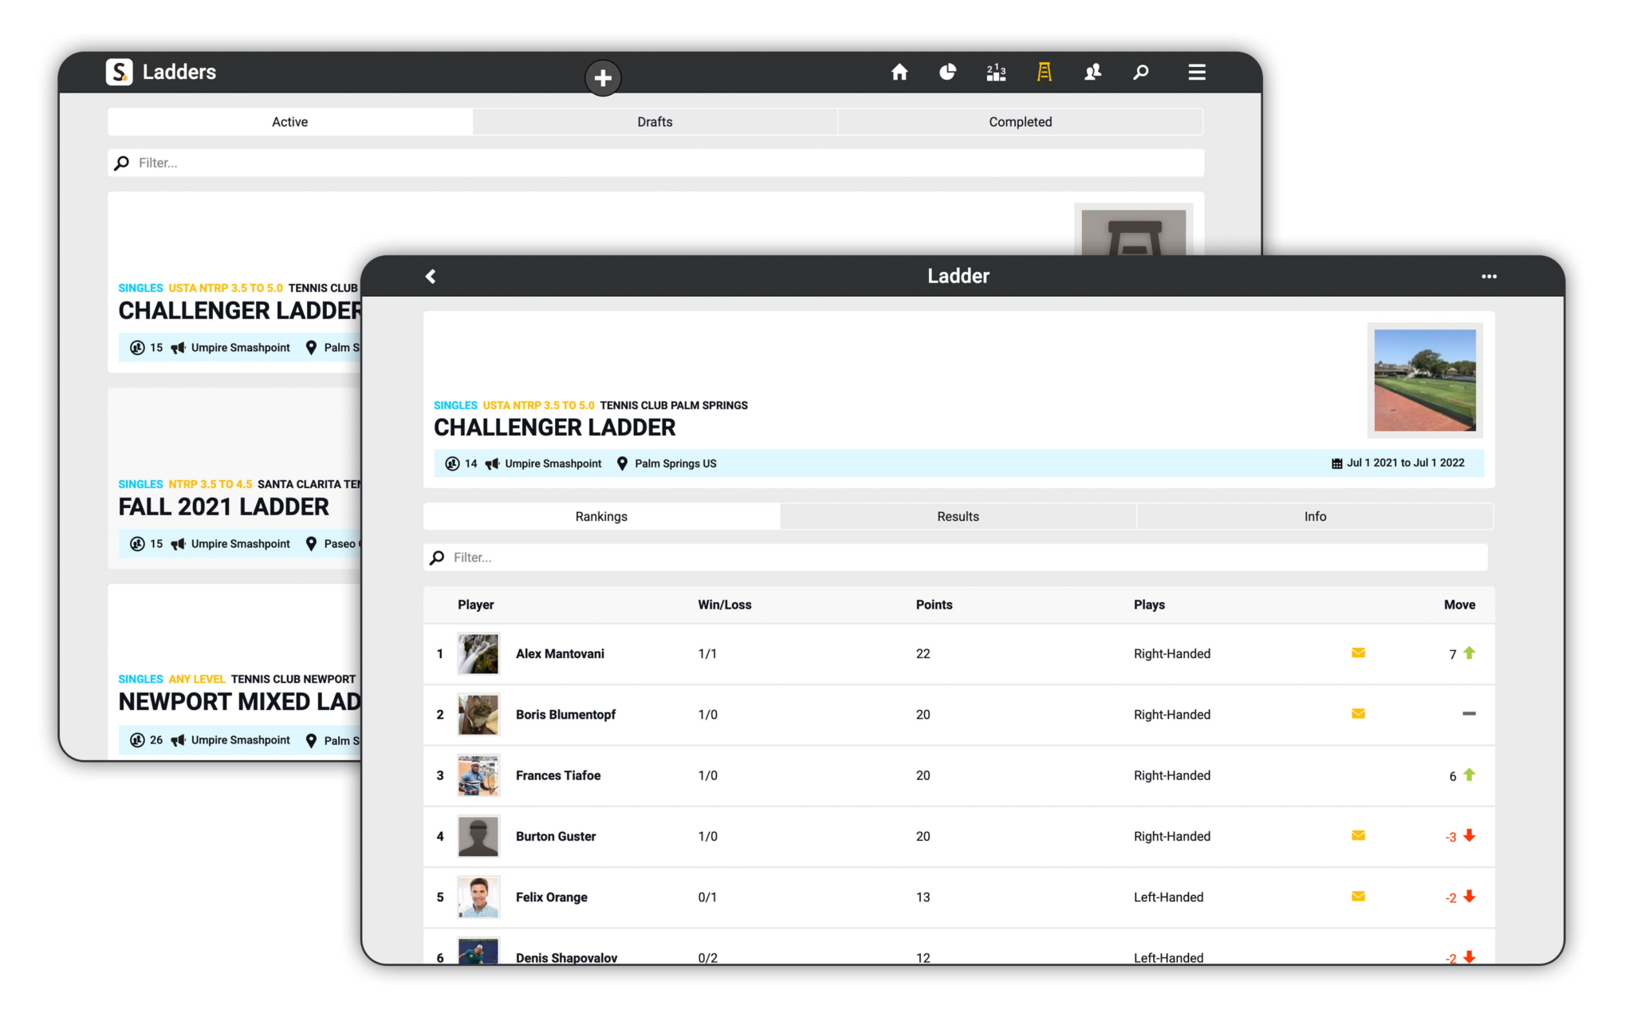Click the tennis court thumbnail image
Screen dimensions: 1633x1021
click(x=1424, y=380)
